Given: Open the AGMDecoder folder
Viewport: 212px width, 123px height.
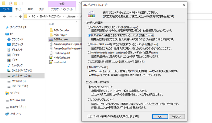Looking at the screenshot, I should (x=51, y=30).
